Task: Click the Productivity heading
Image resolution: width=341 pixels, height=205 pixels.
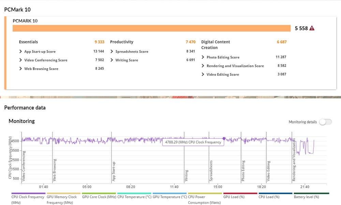Action: click(x=122, y=42)
